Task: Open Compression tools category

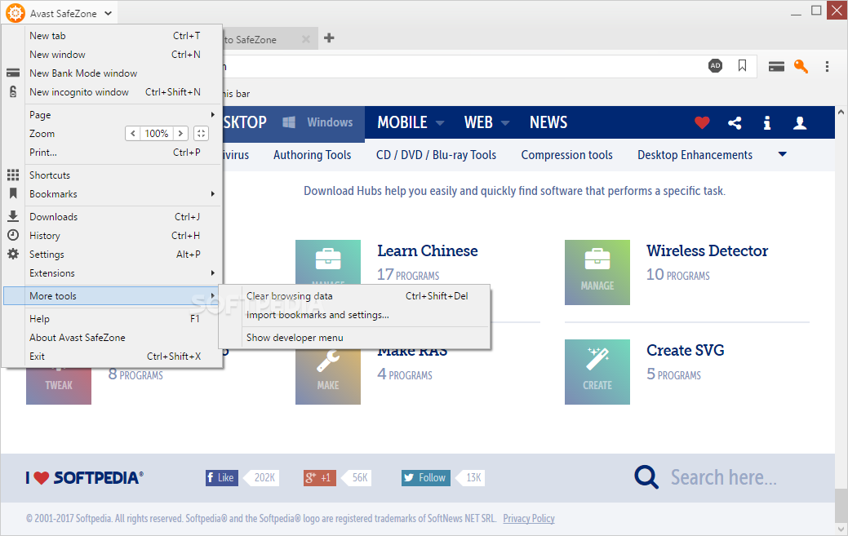Action: click(x=566, y=155)
